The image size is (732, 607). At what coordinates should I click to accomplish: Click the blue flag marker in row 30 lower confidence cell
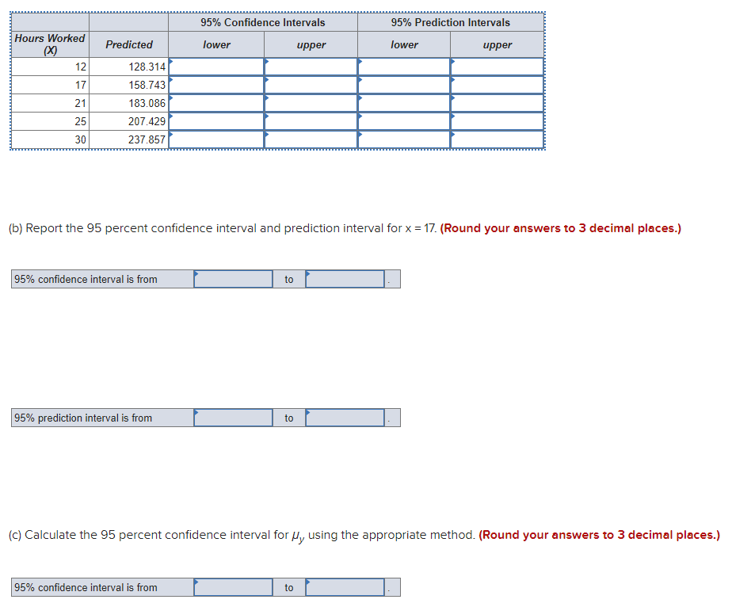click(x=173, y=134)
